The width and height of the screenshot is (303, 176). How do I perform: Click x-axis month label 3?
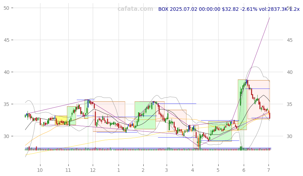(x=166, y=170)
